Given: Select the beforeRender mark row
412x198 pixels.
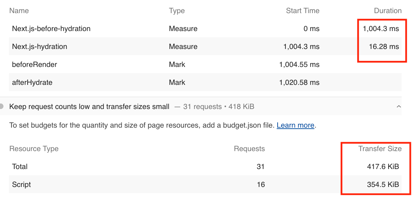Looking at the screenshot, I should [x=205, y=64].
